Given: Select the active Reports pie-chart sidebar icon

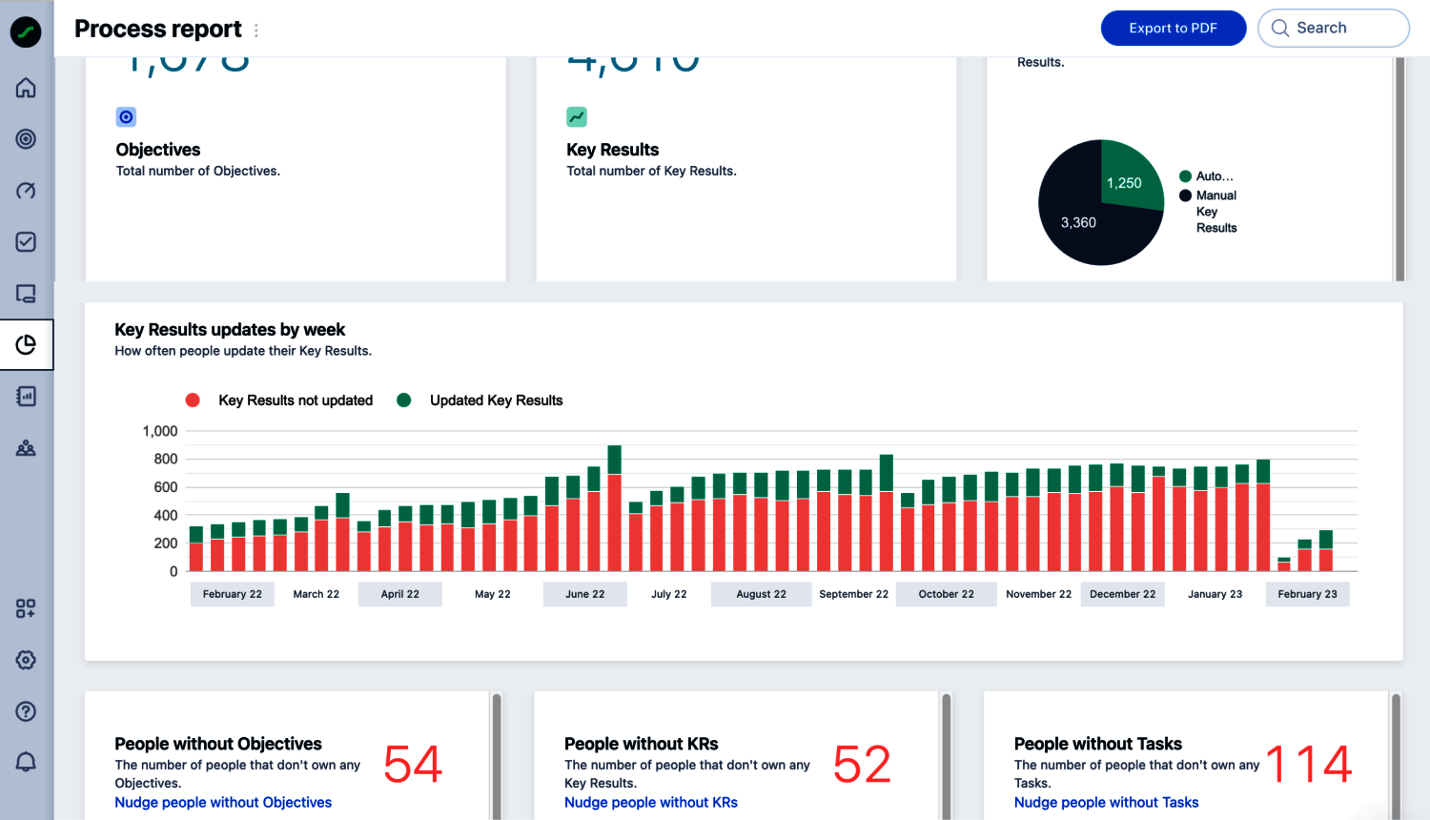Looking at the screenshot, I should click(x=26, y=344).
